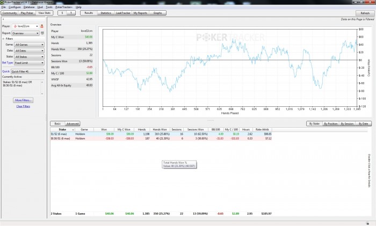Open the My Reports tab
Viewport: 376px width, 226px height.
pyautogui.click(x=140, y=13)
